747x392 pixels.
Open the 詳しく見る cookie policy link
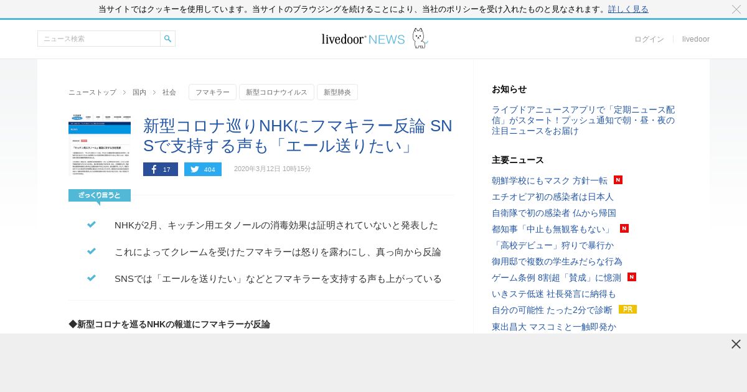pos(628,9)
